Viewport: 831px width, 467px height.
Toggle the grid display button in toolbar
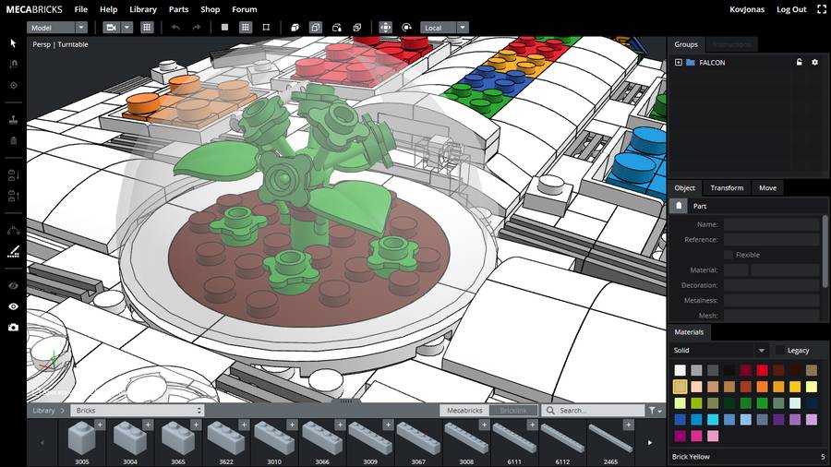click(147, 28)
